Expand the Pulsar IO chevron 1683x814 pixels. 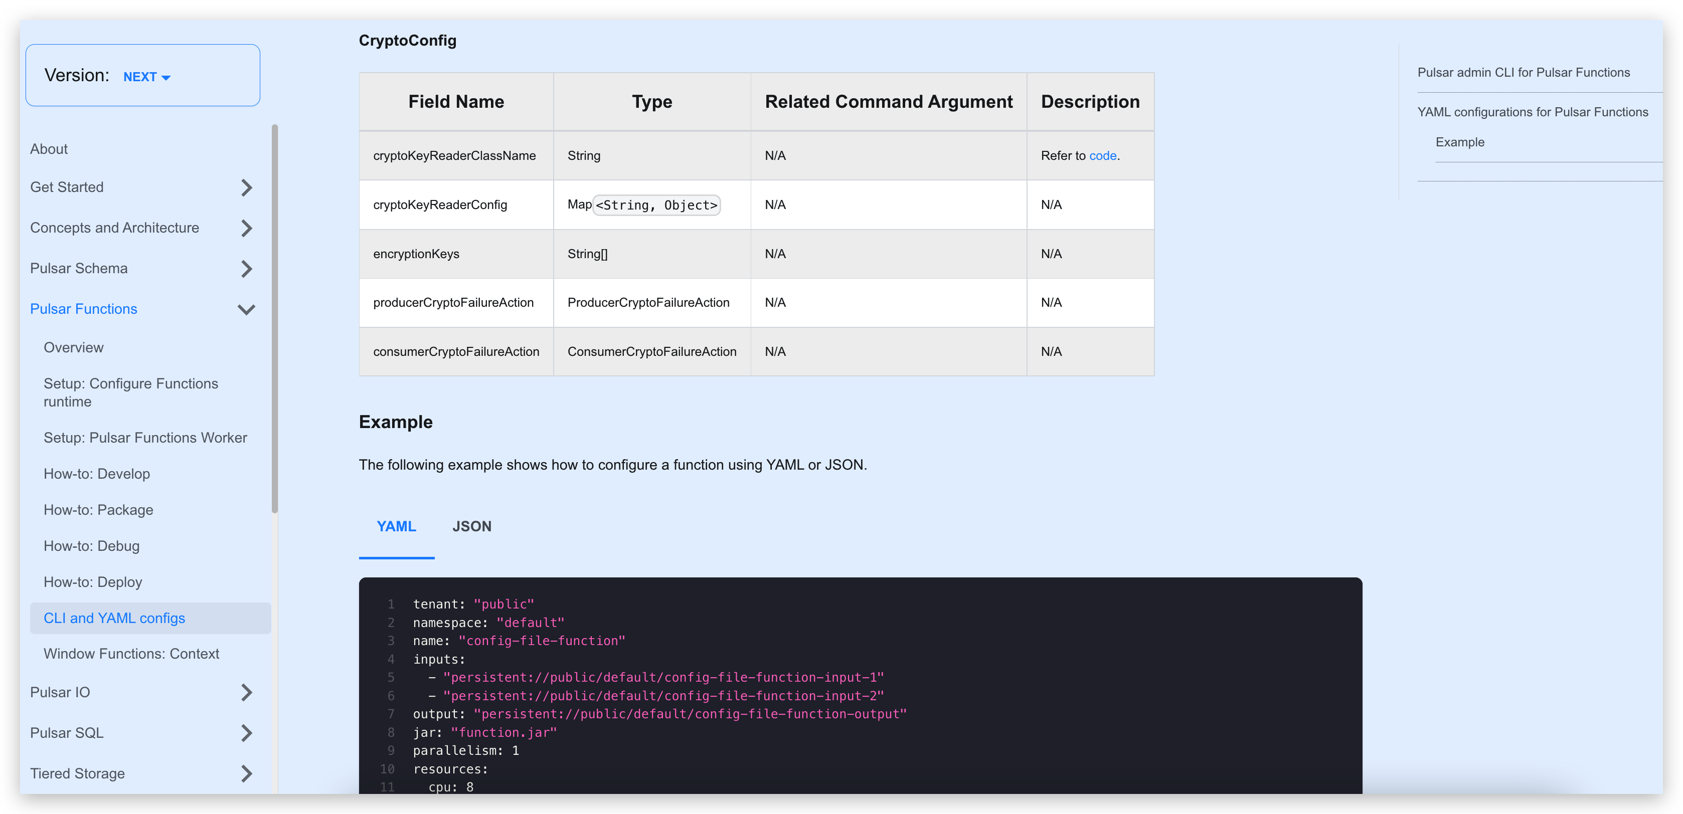coord(246,693)
